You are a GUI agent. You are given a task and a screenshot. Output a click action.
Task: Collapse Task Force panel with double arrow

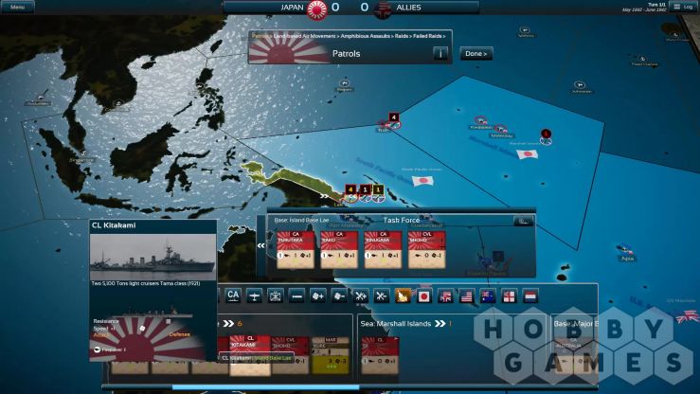point(261,245)
